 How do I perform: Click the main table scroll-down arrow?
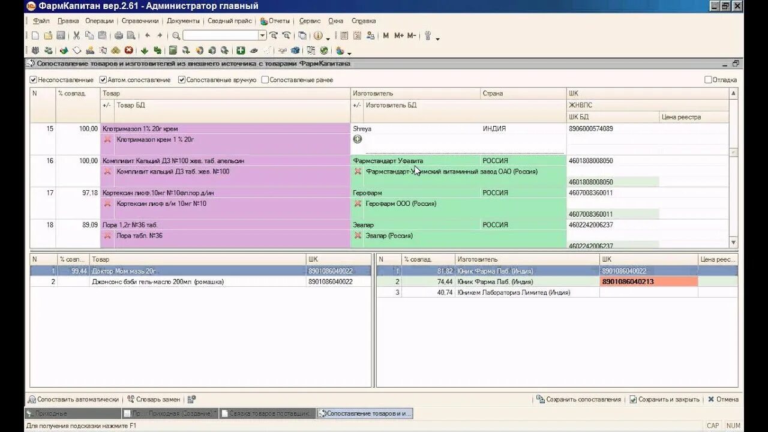pos(733,242)
